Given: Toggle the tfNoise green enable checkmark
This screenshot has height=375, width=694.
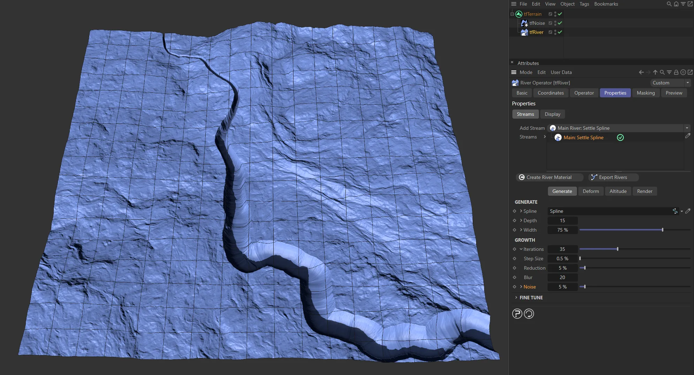Looking at the screenshot, I should coord(560,23).
